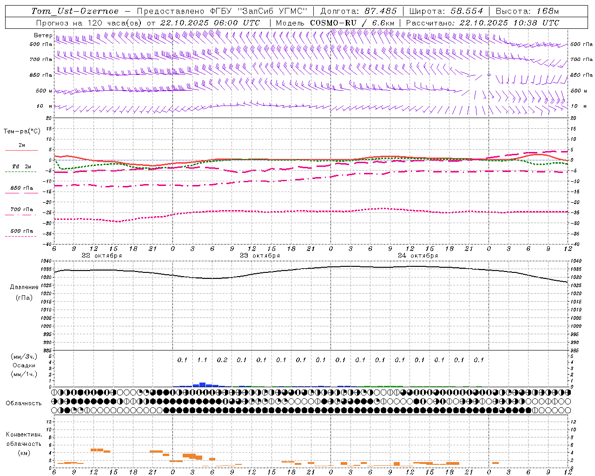This screenshot has height=476, width=595.
Task: Click the 700 гПа temperature legend entry
Action: click(x=21, y=209)
